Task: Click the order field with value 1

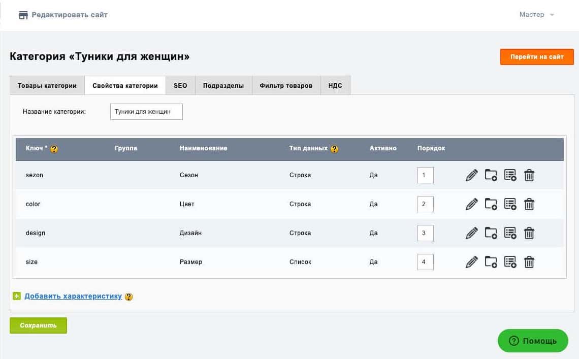Action: click(426, 175)
